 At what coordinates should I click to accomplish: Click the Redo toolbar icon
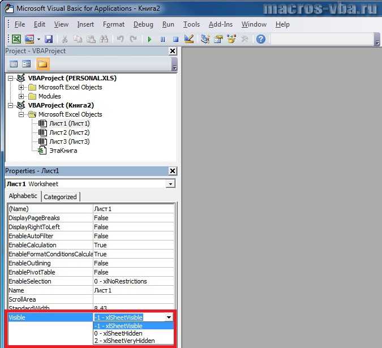pos(133,39)
